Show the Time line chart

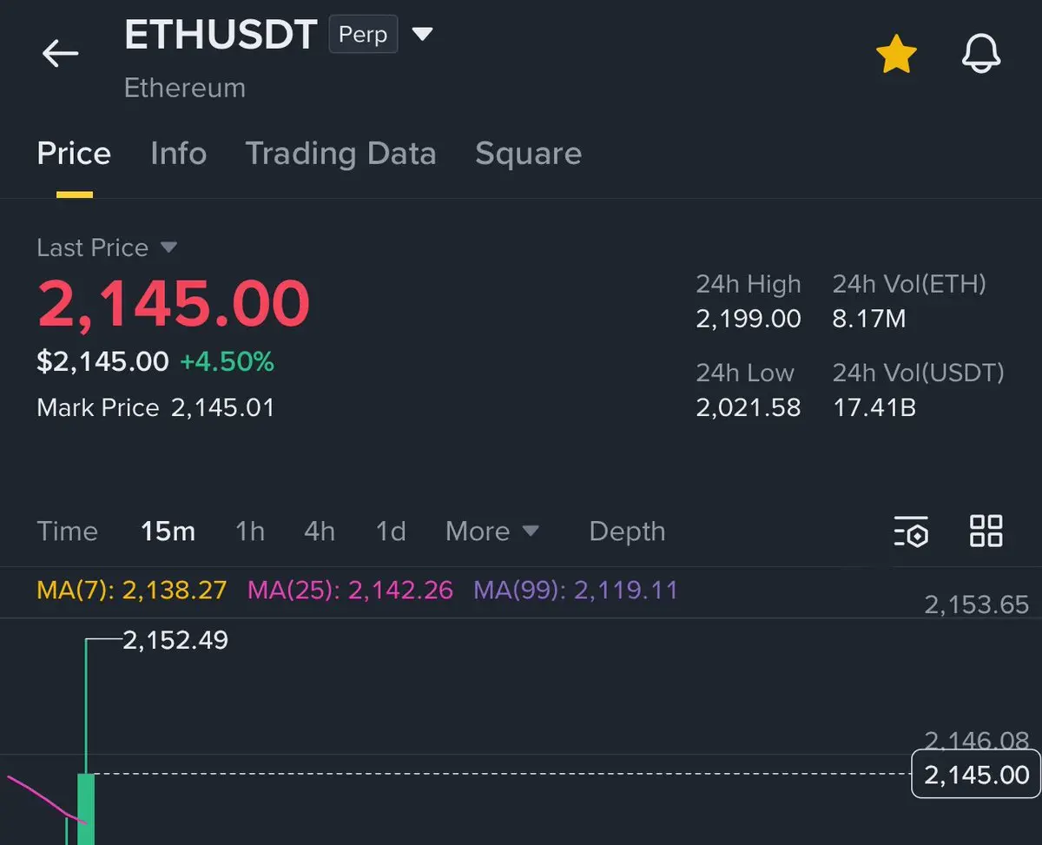point(67,531)
